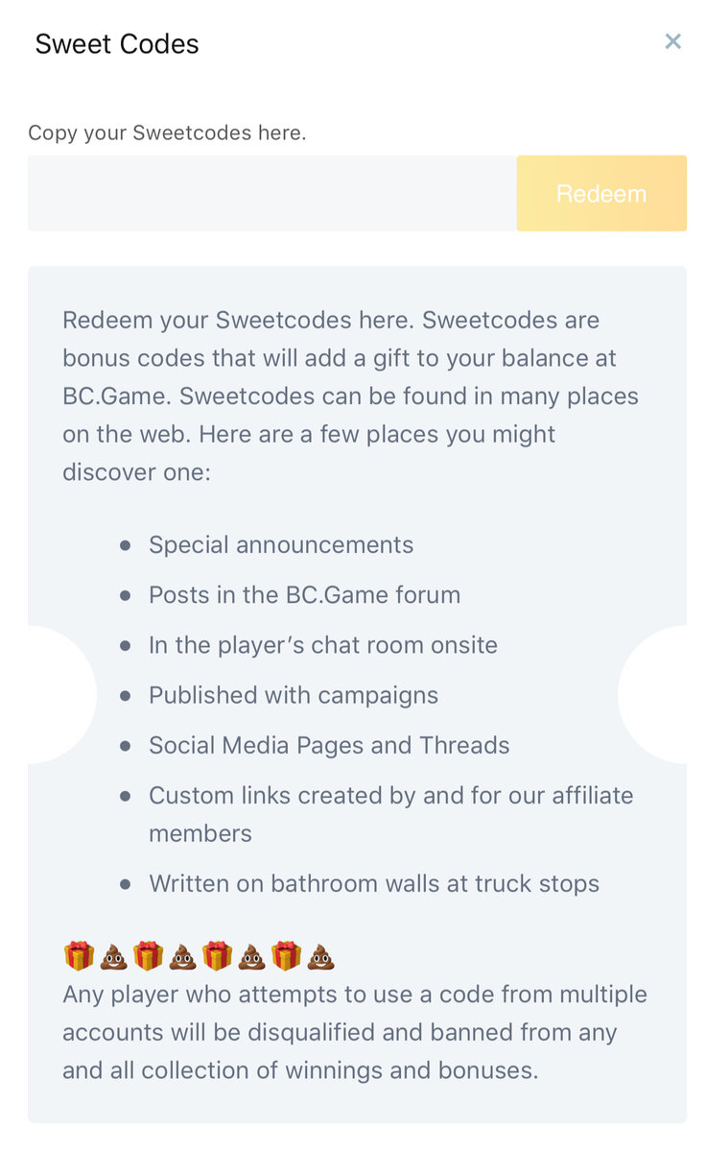Click "In the player's chat room onsite"
This screenshot has height=1152, width=706.
[323, 645]
